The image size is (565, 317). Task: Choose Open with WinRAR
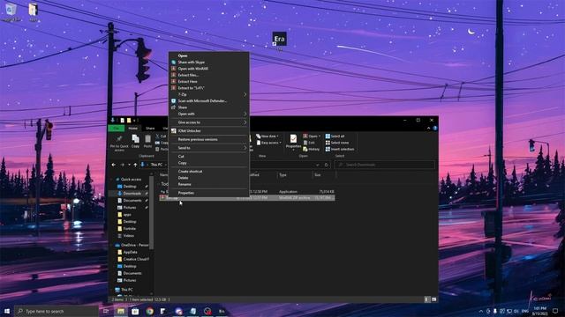click(192, 69)
